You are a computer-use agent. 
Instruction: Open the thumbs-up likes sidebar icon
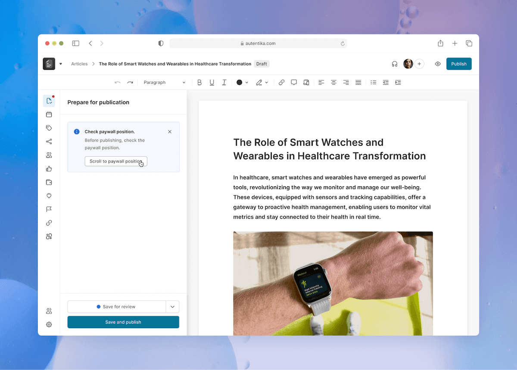49,169
